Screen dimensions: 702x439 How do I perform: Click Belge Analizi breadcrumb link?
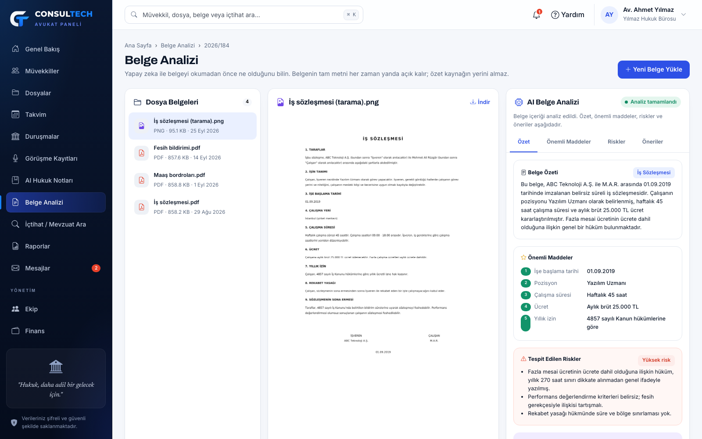pos(178,45)
